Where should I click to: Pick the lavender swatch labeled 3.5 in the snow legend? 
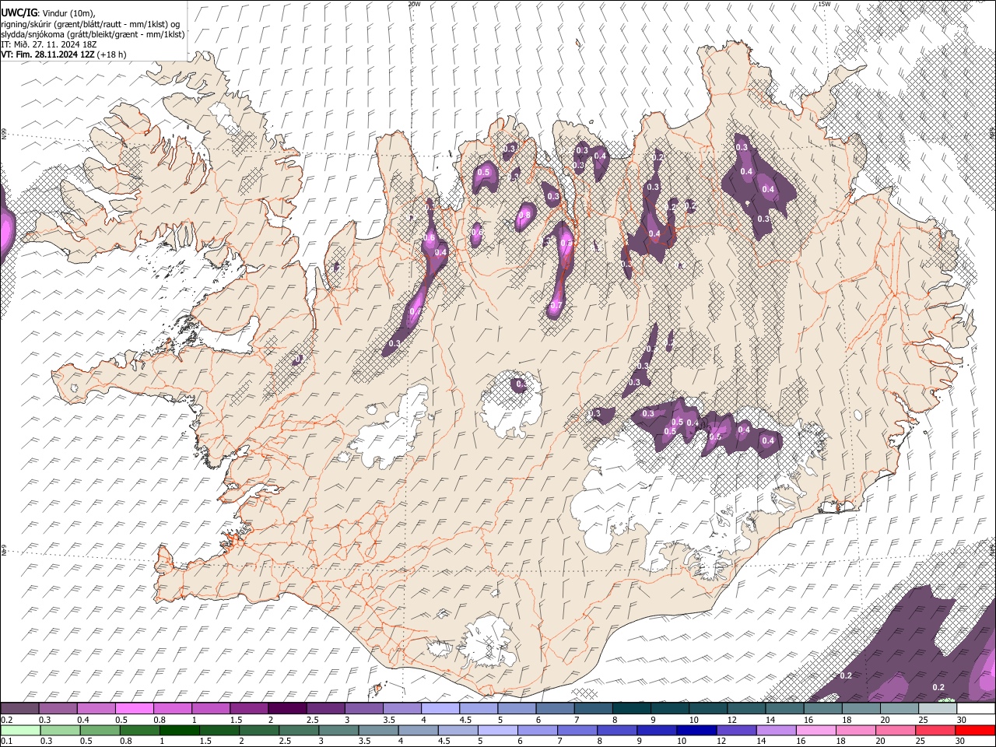click(402, 708)
